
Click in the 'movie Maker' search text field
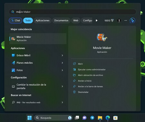(x=72, y=12)
